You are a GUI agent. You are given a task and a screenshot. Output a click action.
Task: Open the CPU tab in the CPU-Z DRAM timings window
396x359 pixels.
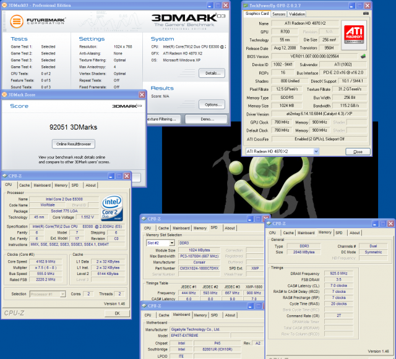(x=272, y=233)
